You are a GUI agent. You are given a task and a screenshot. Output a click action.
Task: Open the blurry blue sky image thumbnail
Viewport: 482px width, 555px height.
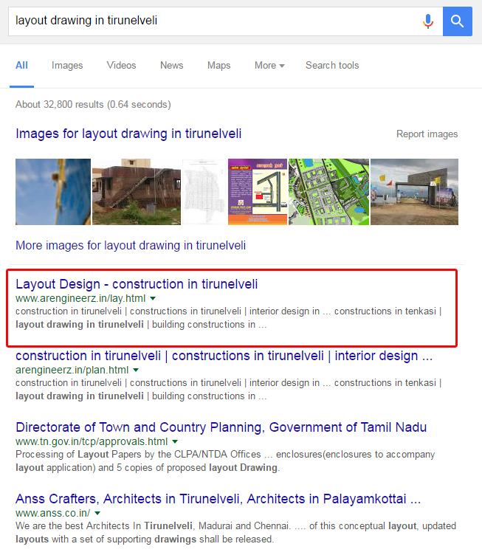[x=53, y=192]
